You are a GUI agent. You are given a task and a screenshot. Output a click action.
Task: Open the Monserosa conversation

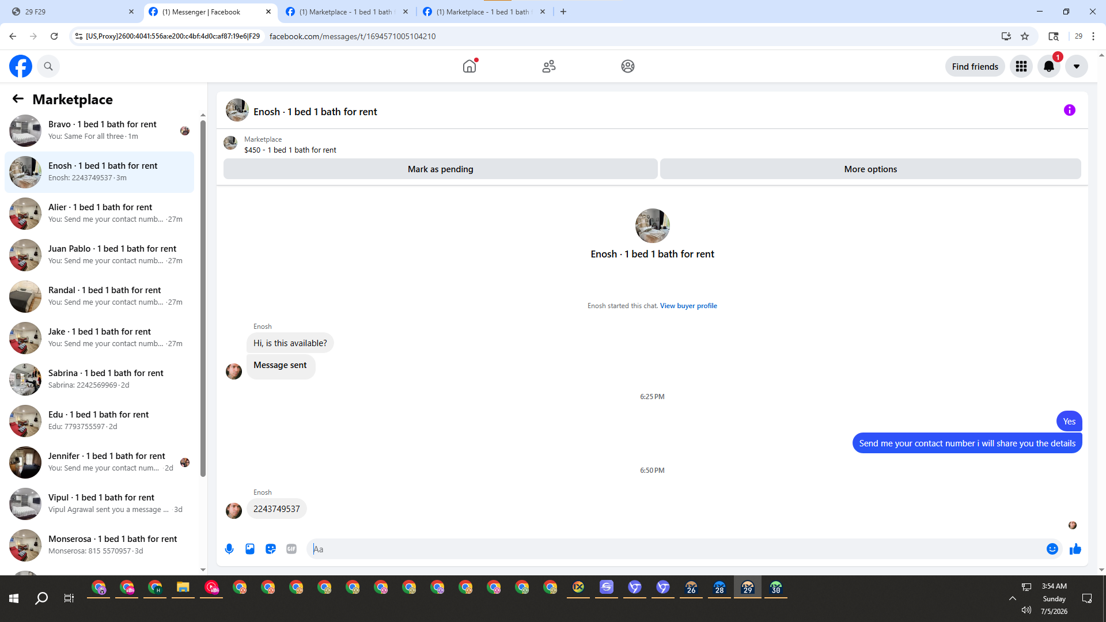99,545
